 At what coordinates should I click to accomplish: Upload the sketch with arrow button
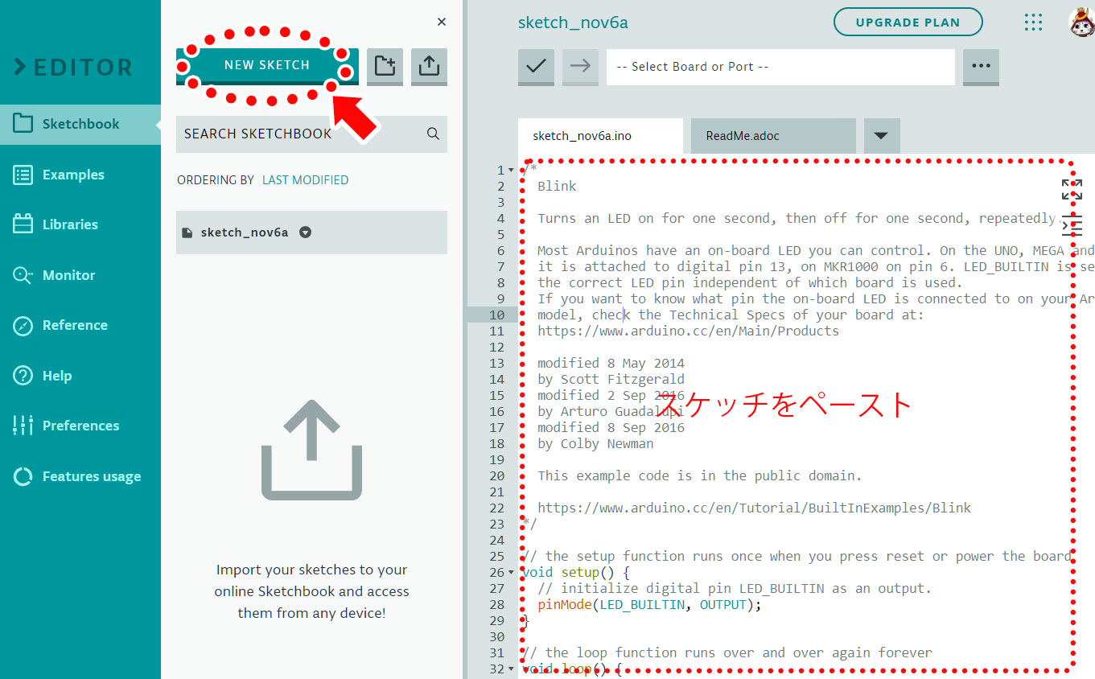tap(580, 67)
